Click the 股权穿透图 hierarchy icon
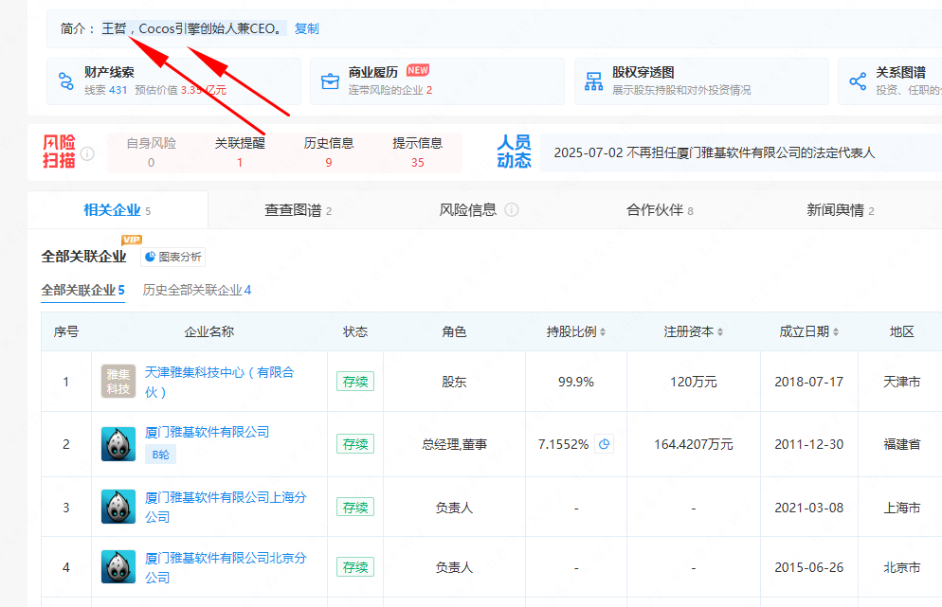 coord(593,81)
